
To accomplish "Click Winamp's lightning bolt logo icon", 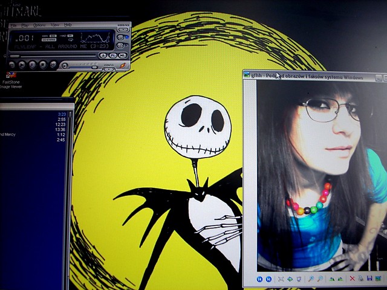I will click(123, 66).
